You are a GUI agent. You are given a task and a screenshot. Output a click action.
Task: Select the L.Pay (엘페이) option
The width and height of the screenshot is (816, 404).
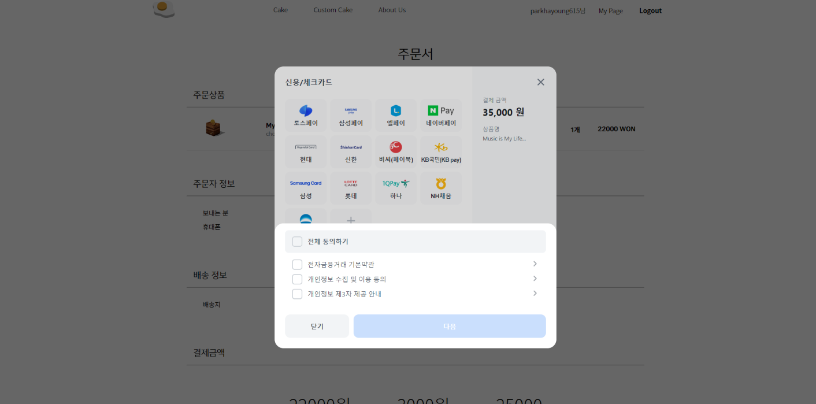(396, 115)
